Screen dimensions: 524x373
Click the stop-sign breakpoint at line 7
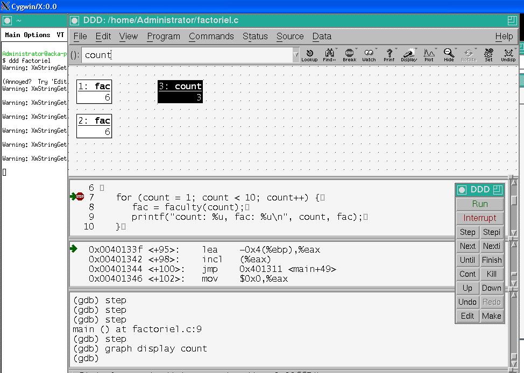(x=80, y=196)
